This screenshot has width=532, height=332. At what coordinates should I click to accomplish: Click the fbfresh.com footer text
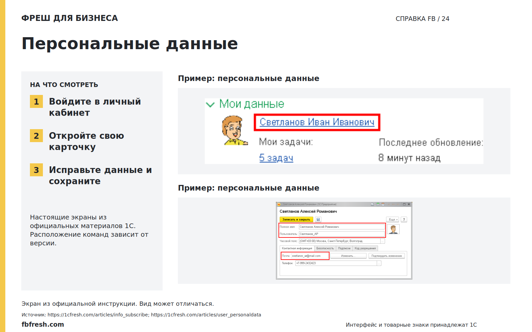point(43,324)
